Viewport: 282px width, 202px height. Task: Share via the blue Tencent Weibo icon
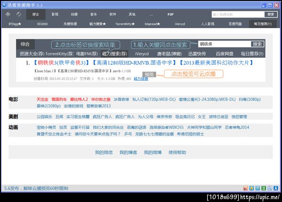(x=258, y=188)
